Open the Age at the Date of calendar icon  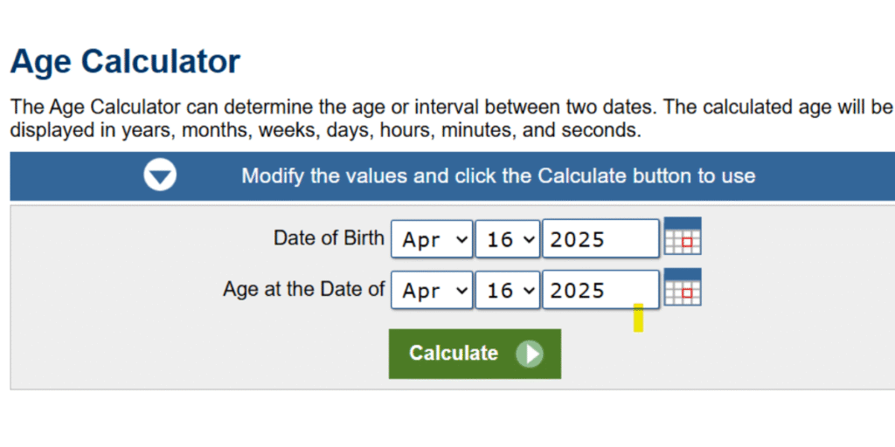683,287
